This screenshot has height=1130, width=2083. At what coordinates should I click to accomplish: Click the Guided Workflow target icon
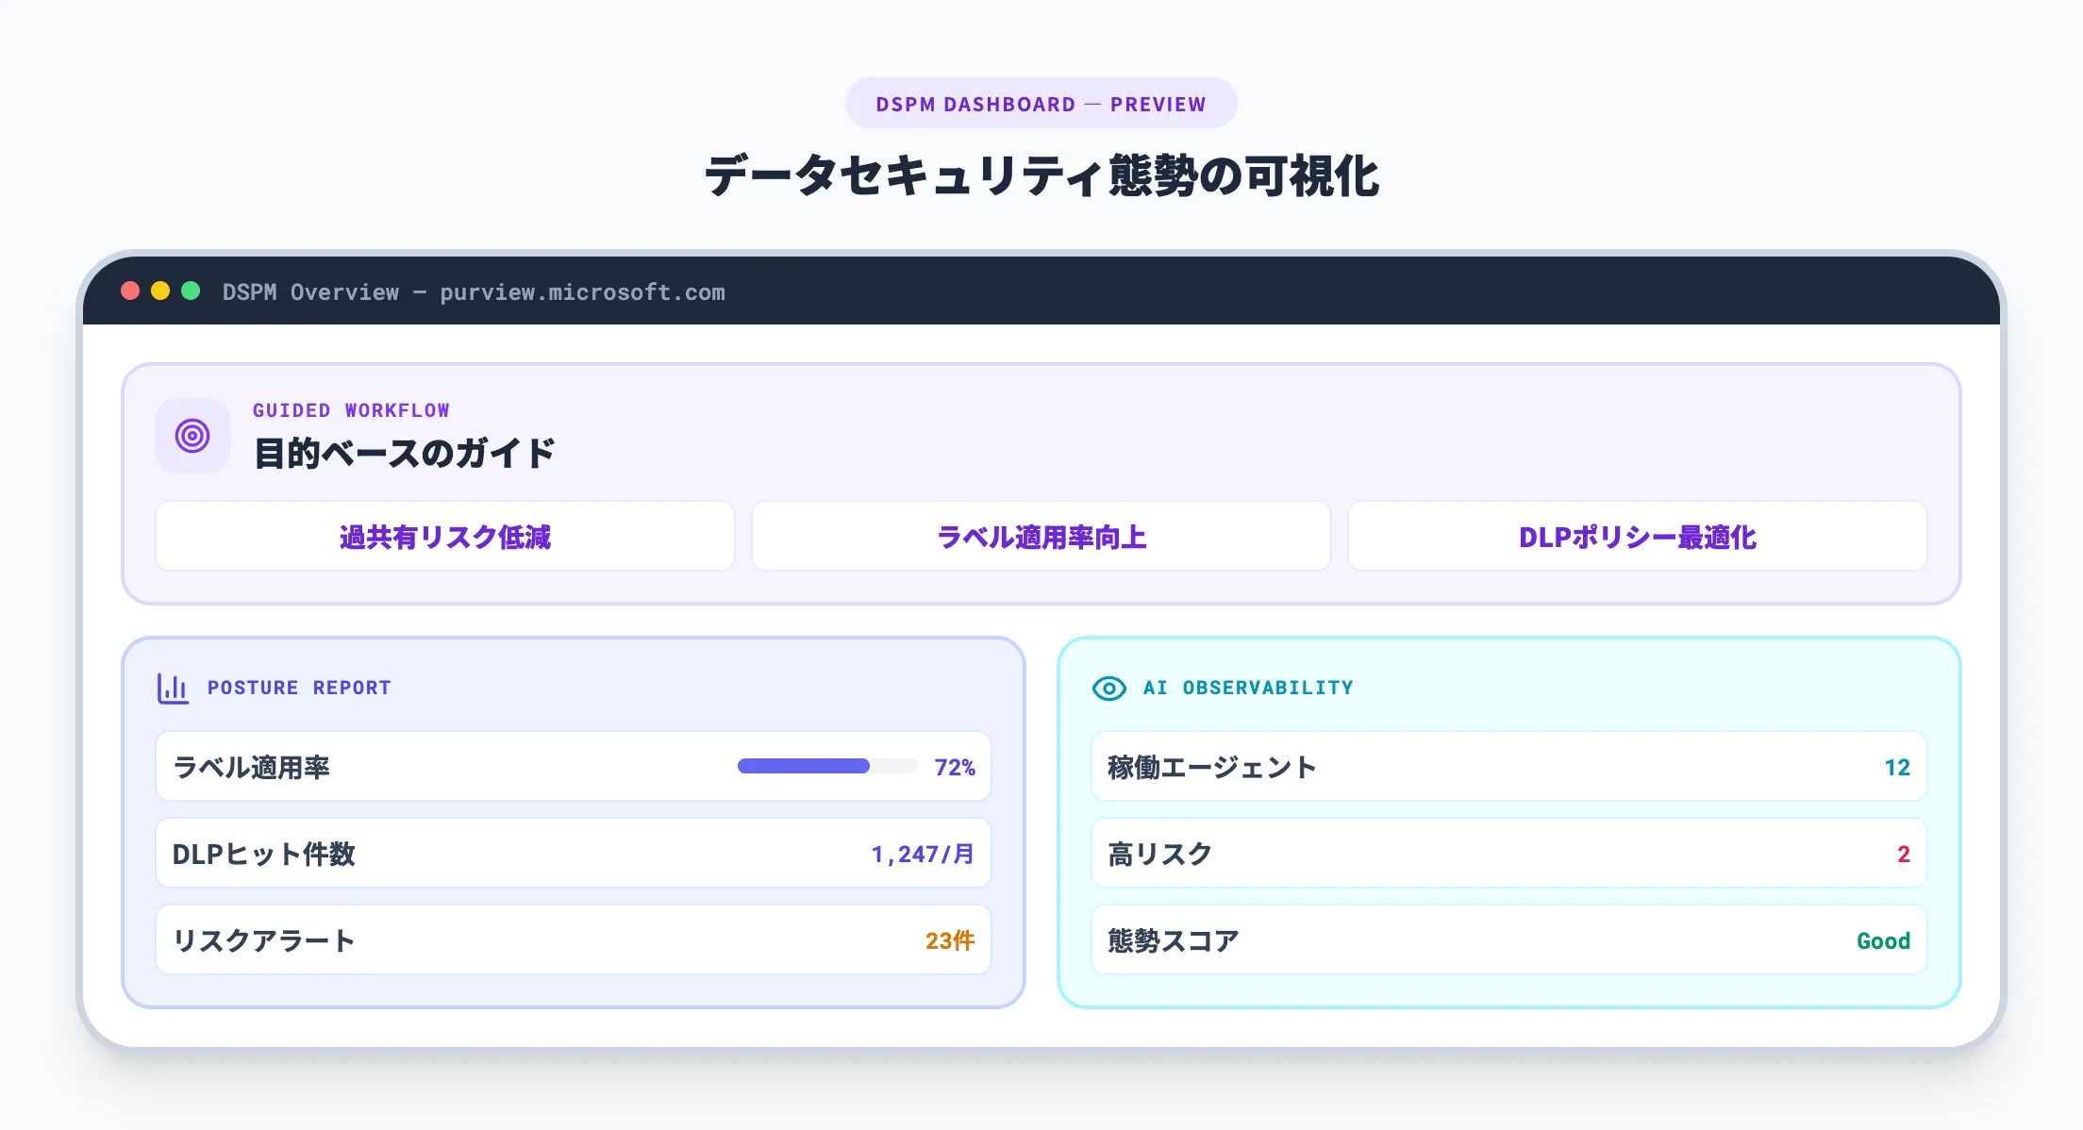[x=192, y=435]
